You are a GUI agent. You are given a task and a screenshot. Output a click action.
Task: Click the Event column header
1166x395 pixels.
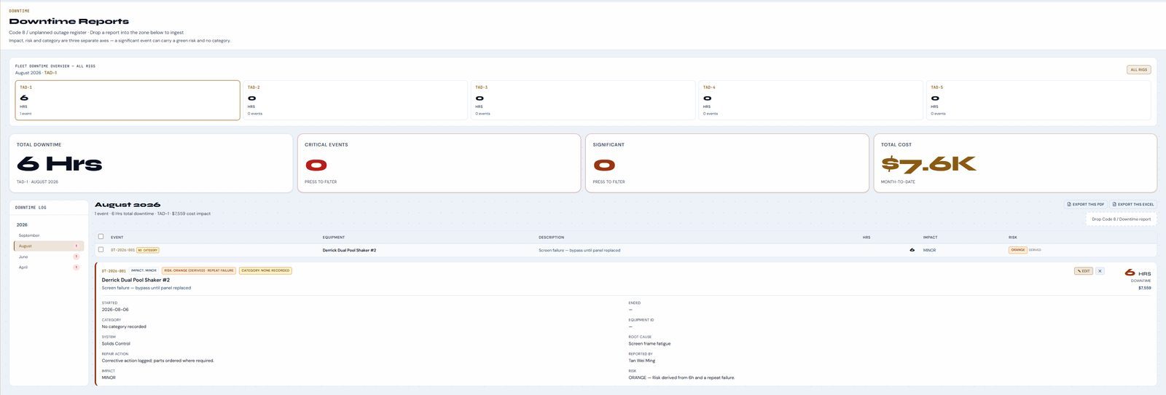pos(117,238)
